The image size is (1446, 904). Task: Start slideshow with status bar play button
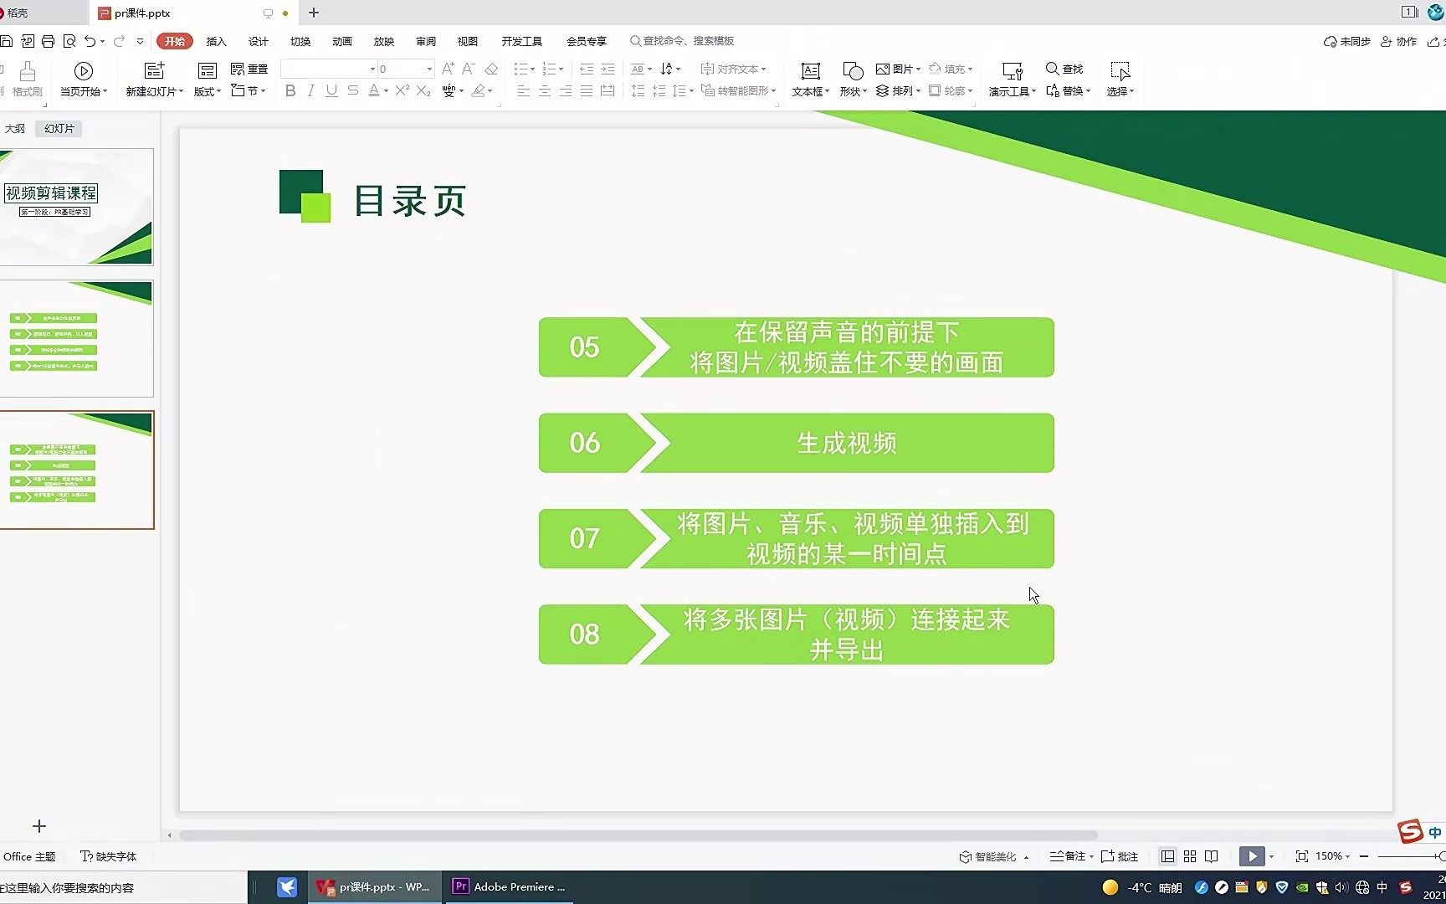[1252, 856]
